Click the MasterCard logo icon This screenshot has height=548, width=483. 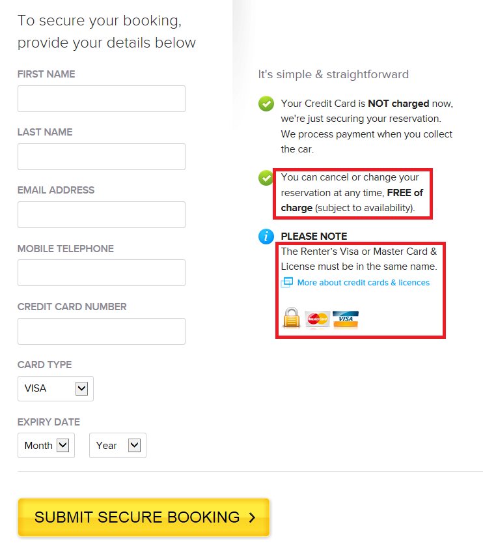(x=318, y=319)
